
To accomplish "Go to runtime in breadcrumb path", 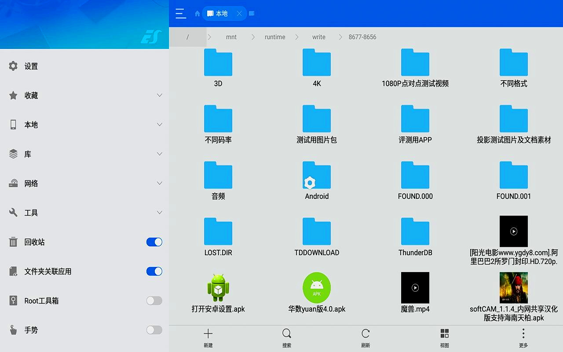I will [275, 37].
